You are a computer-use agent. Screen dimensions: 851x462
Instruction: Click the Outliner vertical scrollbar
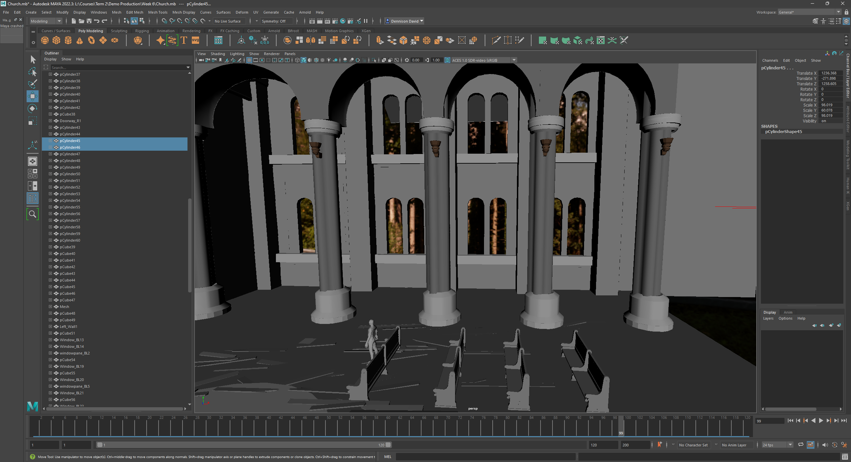(x=189, y=246)
